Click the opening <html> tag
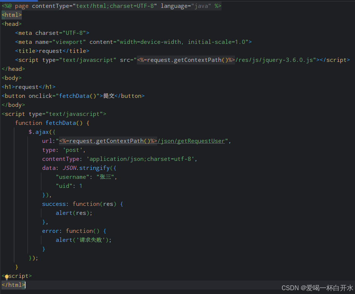Viewport: 355px width, 294px height. [x=12, y=15]
